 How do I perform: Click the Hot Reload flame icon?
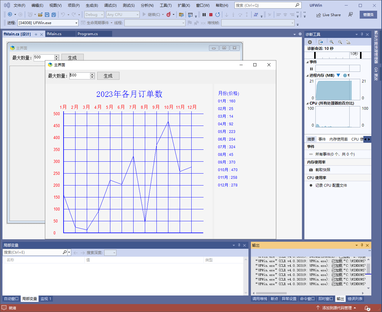168,15
